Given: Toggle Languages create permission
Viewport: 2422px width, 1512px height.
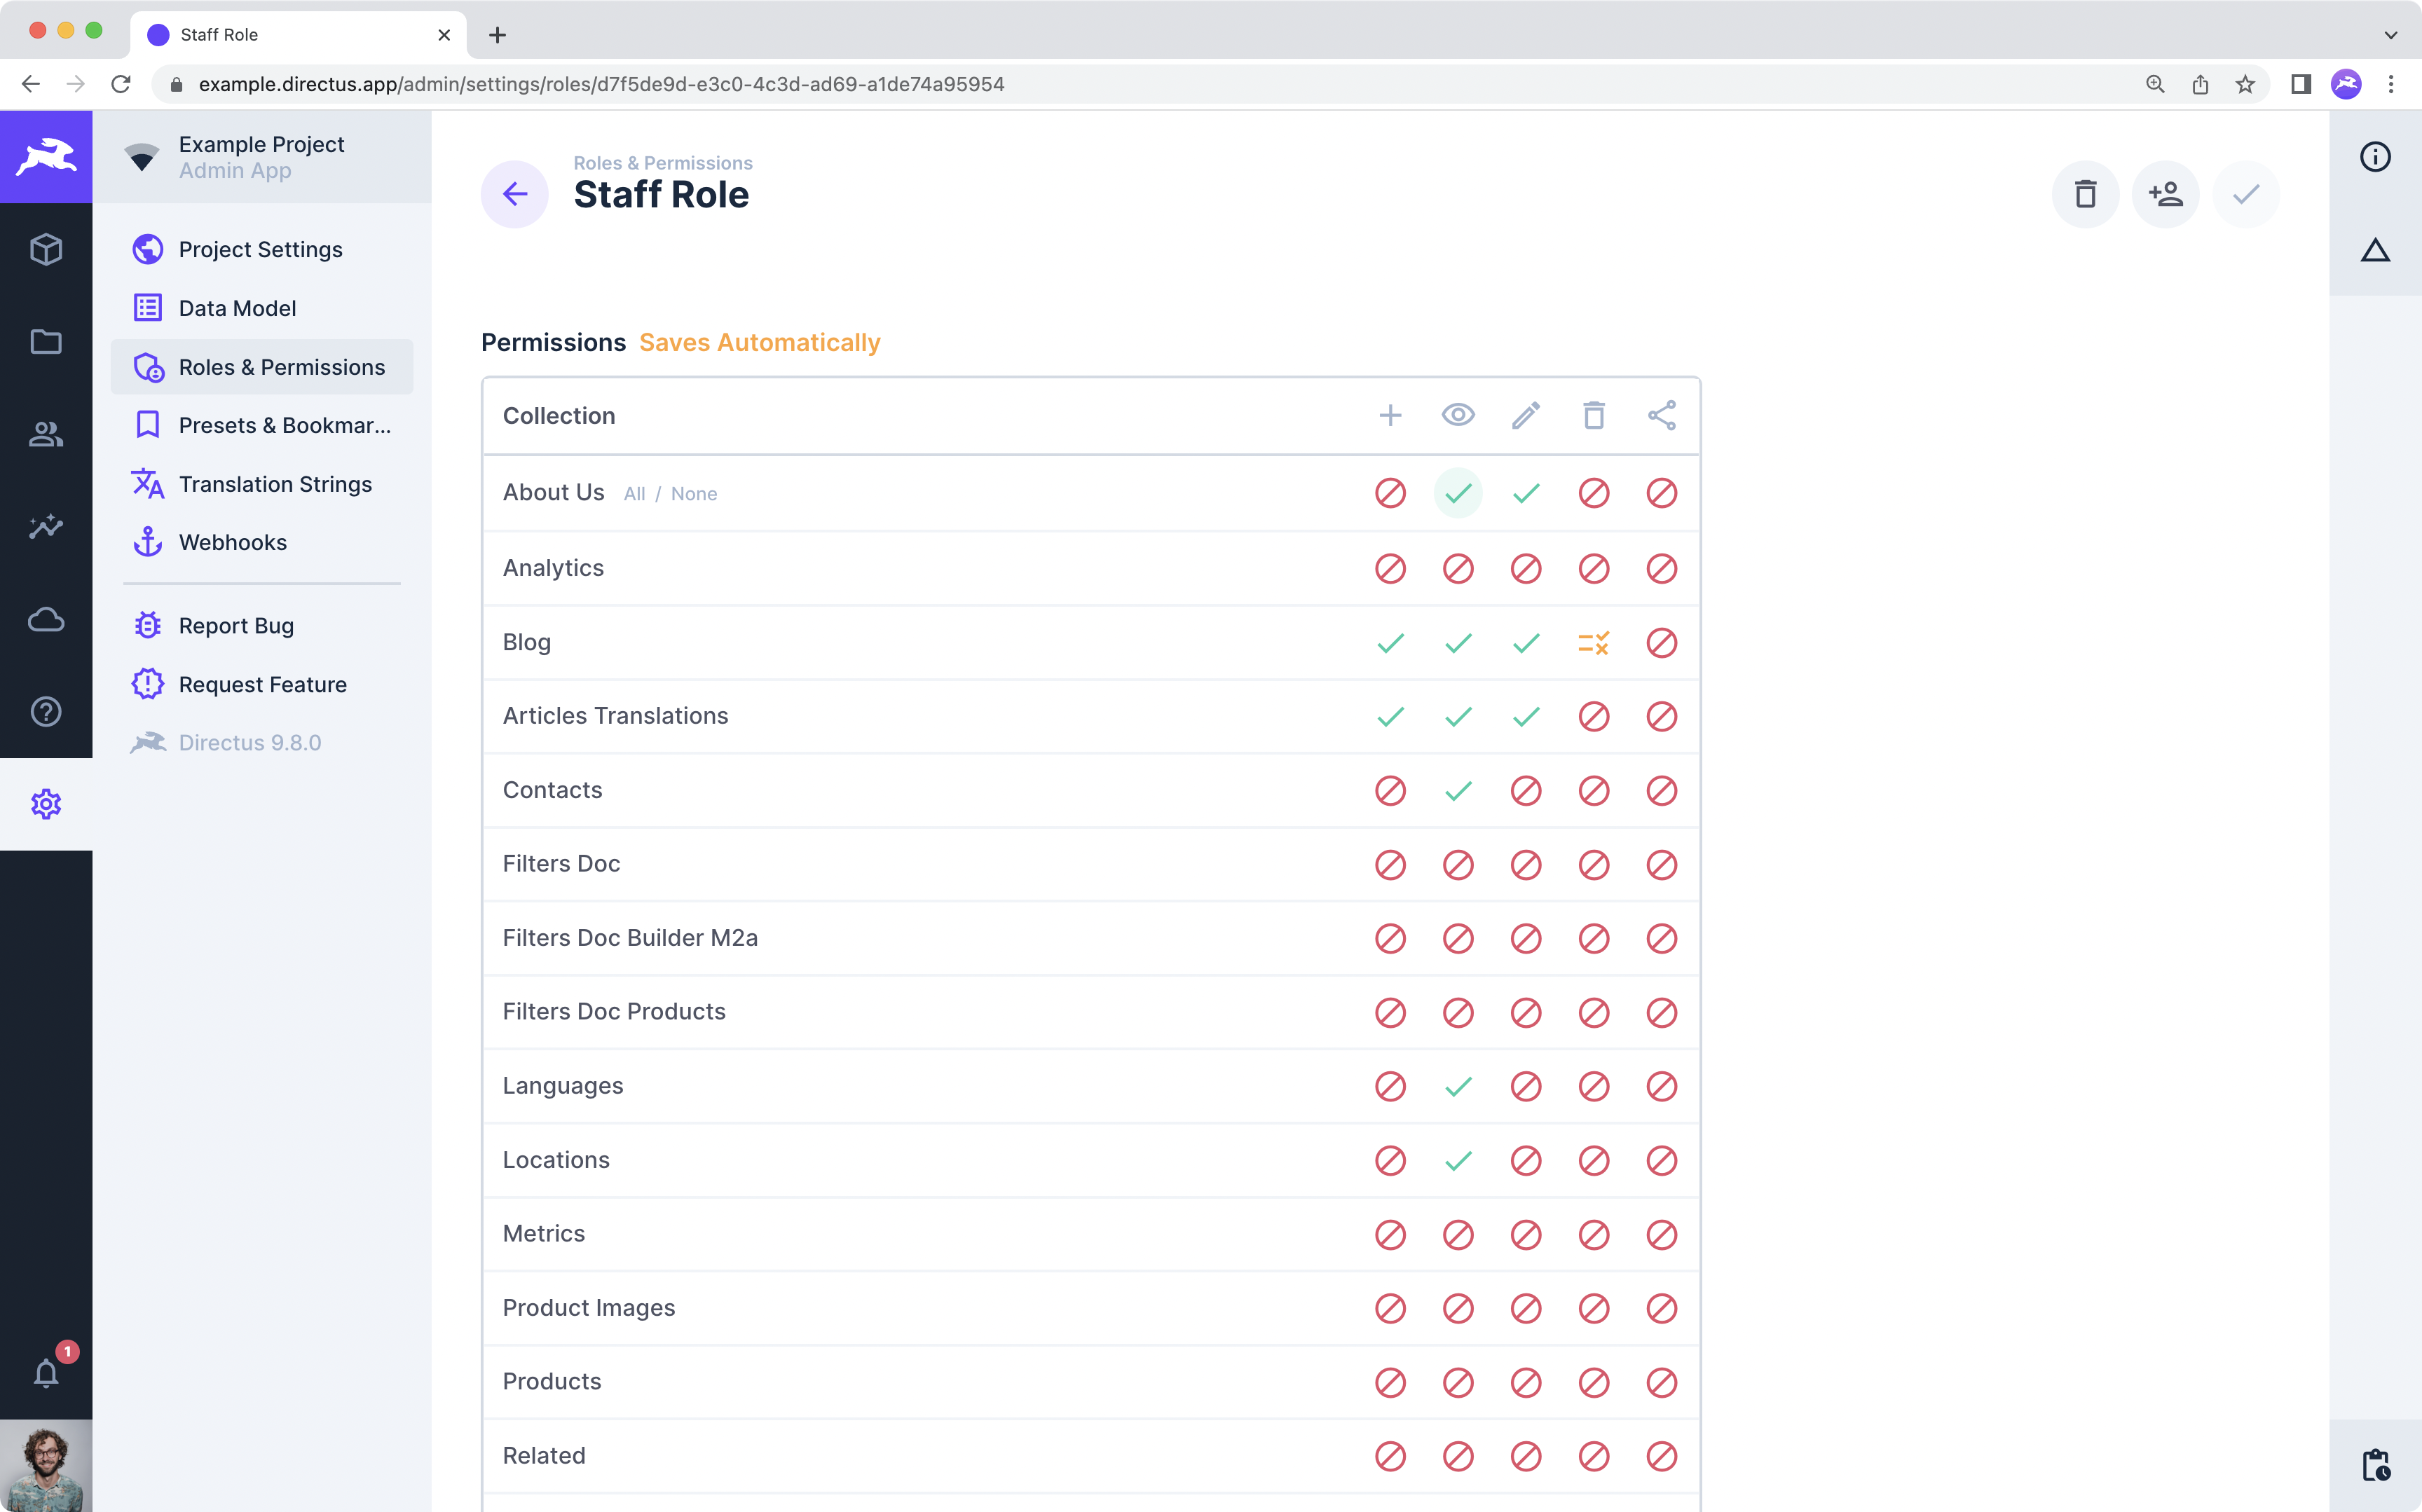Looking at the screenshot, I should click(x=1390, y=1086).
